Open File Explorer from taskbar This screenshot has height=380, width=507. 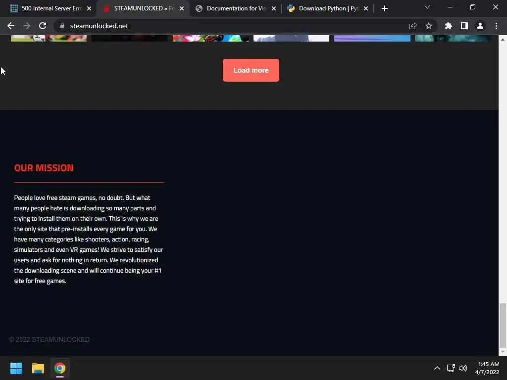tap(38, 368)
